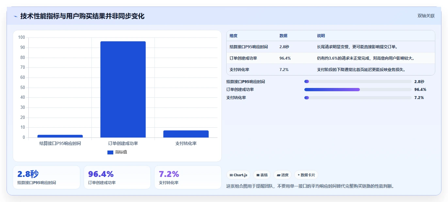
Task: Click the 维度 table column header
Action: tap(234, 36)
